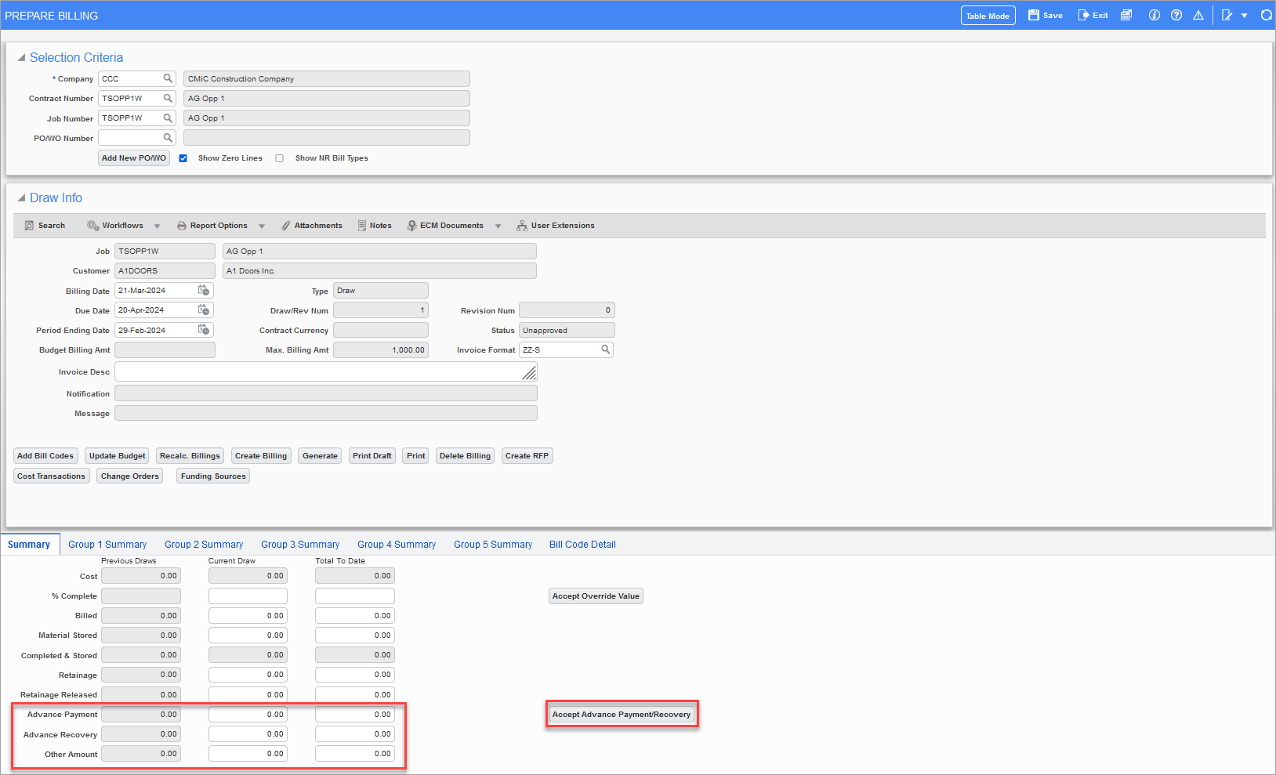1276x775 pixels.
Task: Select the Summary tab
Action: 29,545
